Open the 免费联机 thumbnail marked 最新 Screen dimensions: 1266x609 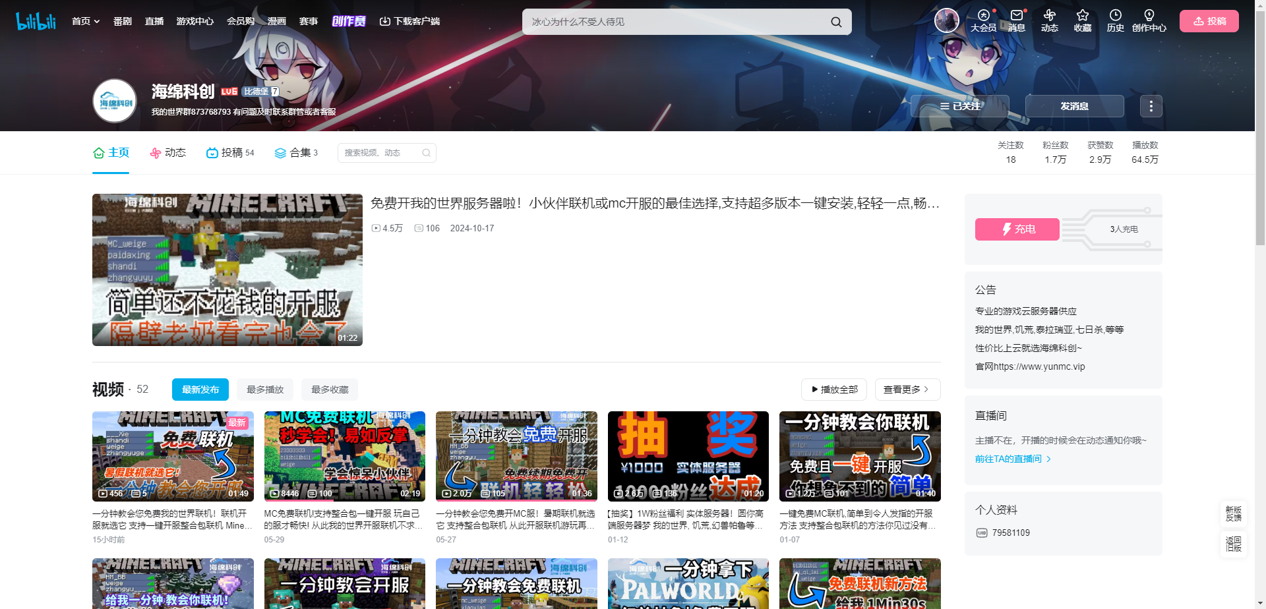tap(173, 456)
